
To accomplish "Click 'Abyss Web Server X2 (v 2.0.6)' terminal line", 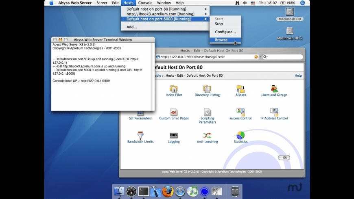I will [74, 45].
